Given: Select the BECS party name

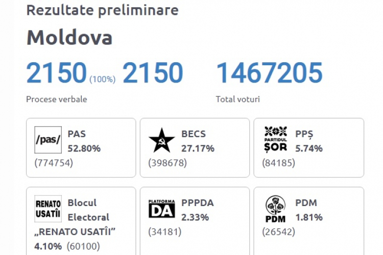Looking at the screenshot, I should coord(194,134).
